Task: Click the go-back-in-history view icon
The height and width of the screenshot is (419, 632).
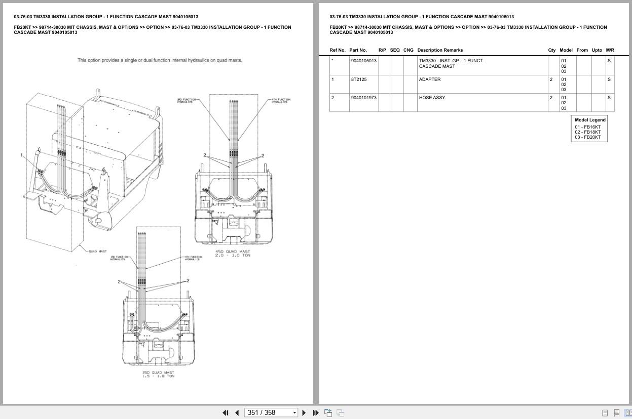Action: point(328,413)
